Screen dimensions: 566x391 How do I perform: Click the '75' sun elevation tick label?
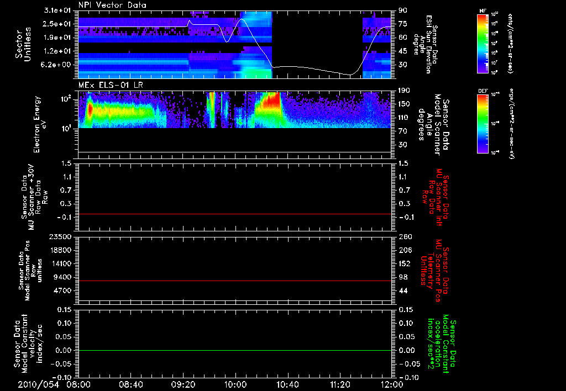(402, 24)
